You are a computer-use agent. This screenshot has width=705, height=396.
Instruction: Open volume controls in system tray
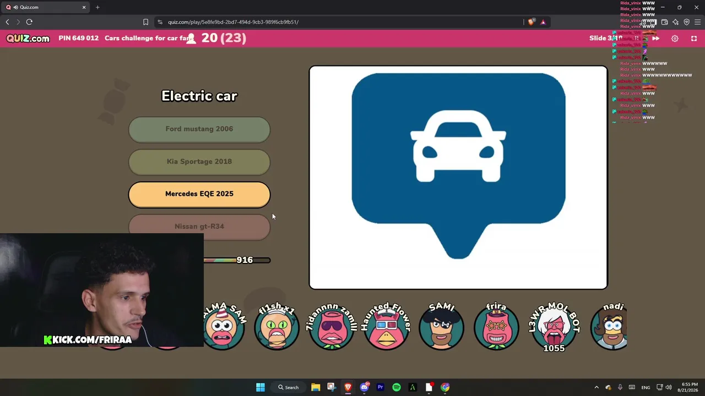click(x=669, y=387)
